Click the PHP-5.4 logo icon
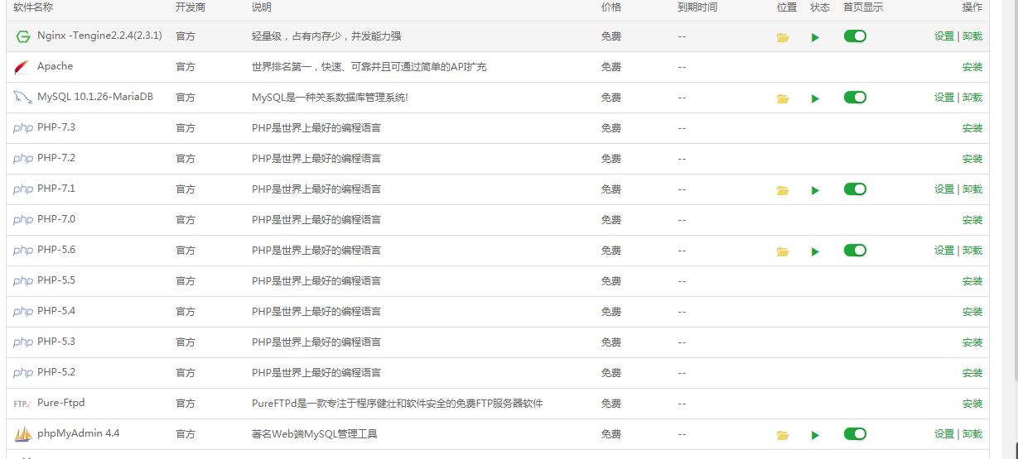The height and width of the screenshot is (459, 1018). (23, 312)
